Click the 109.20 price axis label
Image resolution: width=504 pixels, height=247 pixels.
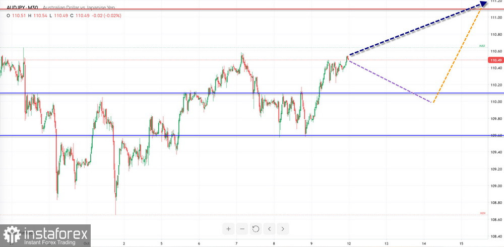coord(496,169)
